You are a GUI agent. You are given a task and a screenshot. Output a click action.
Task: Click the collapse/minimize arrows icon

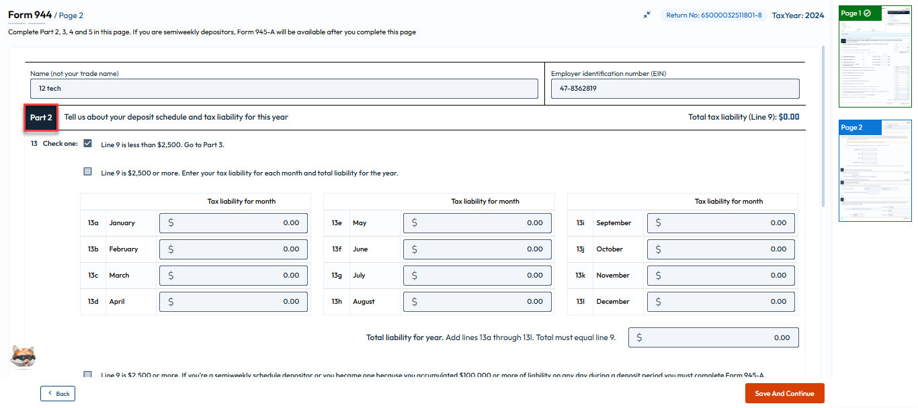(646, 15)
